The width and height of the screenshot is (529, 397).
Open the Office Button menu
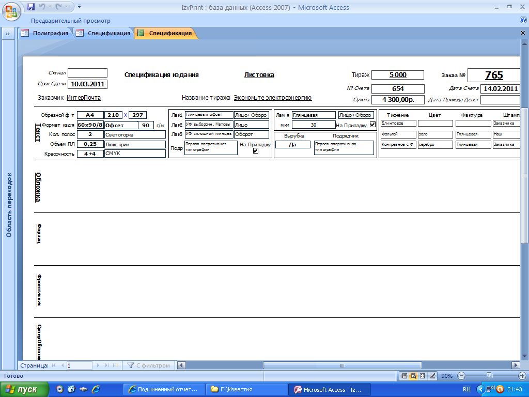(11, 11)
